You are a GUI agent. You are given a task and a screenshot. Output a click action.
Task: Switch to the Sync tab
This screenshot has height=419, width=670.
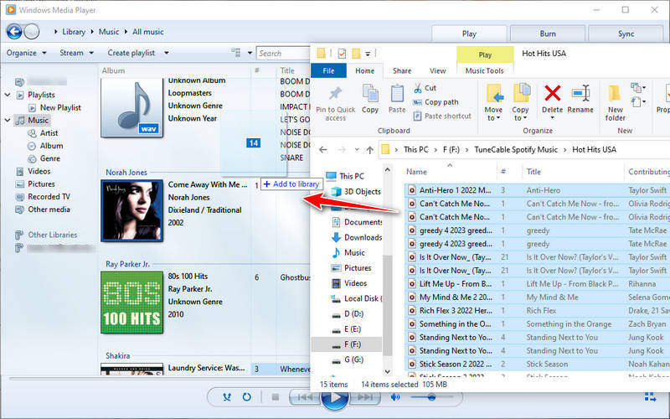click(626, 34)
